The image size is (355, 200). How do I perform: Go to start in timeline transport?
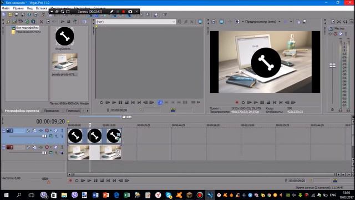(x=108, y=181)
